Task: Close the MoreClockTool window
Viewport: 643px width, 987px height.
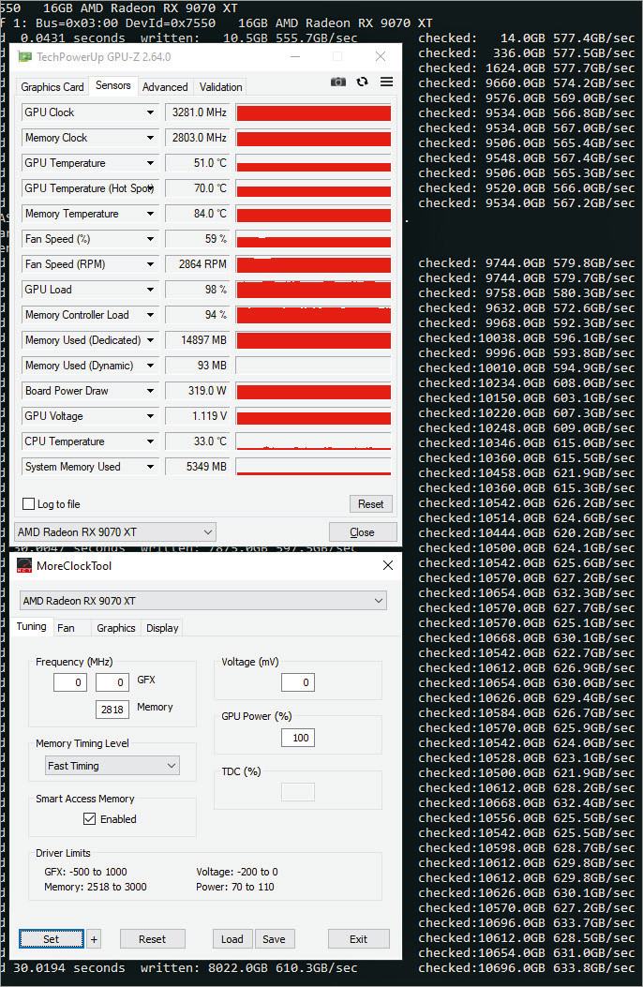Action: 387,565
